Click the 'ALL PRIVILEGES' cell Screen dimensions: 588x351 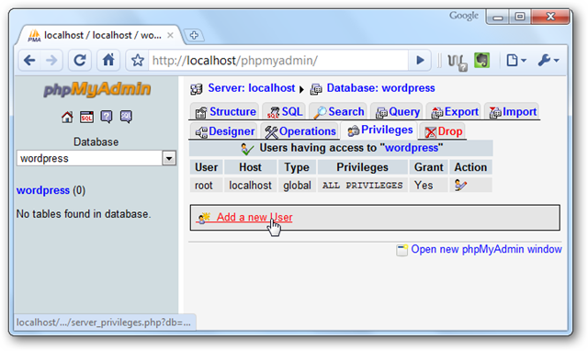click(362, 186)
